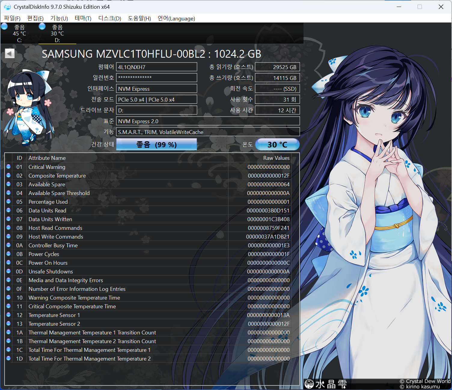Image resolution: width=452 pixels, height=390 pixels.
Task: Click the drive letter D: field
Action: tap(157, 110)
